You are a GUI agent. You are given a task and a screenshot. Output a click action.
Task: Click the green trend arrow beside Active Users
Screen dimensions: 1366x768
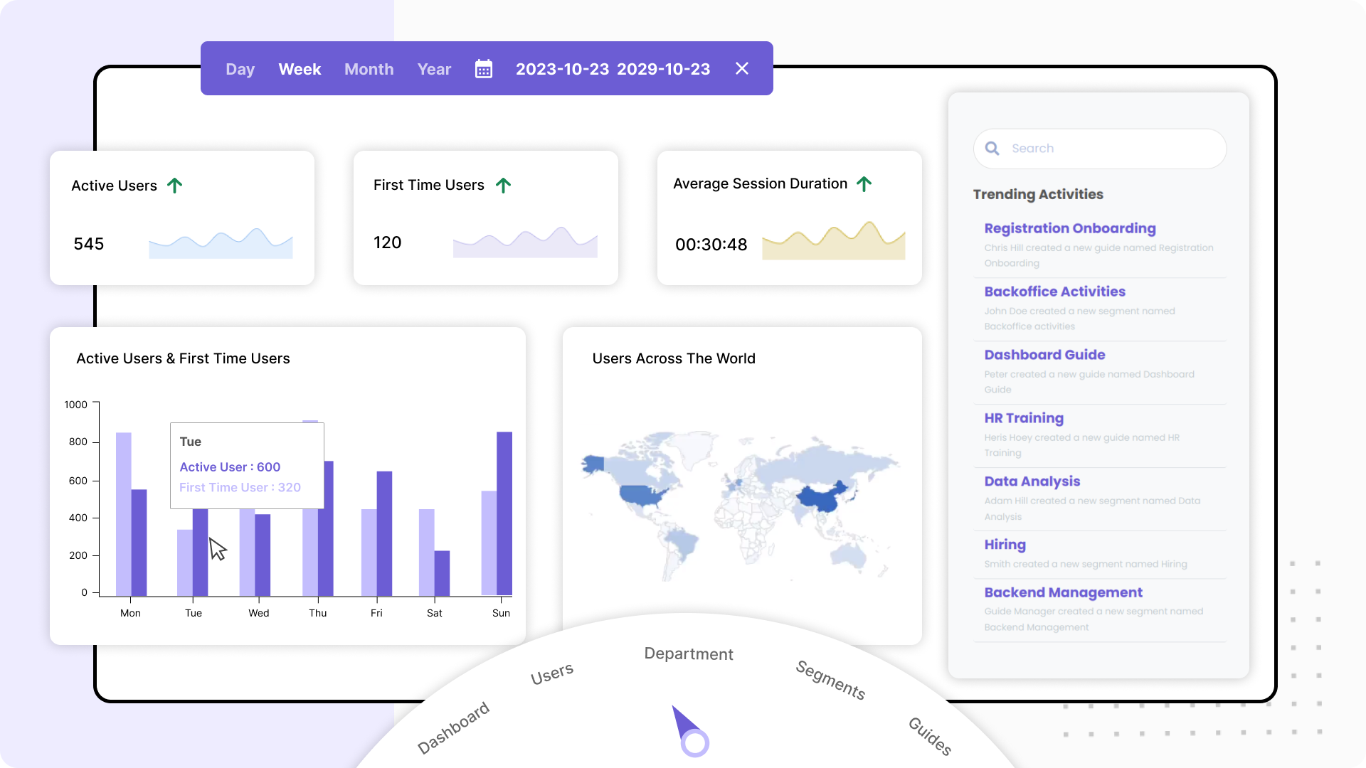[x=174, y=185]
